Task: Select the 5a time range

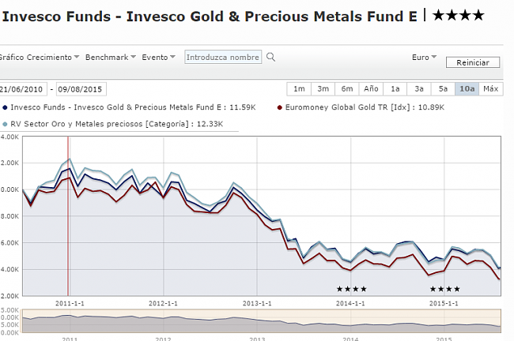Action: 443,88
